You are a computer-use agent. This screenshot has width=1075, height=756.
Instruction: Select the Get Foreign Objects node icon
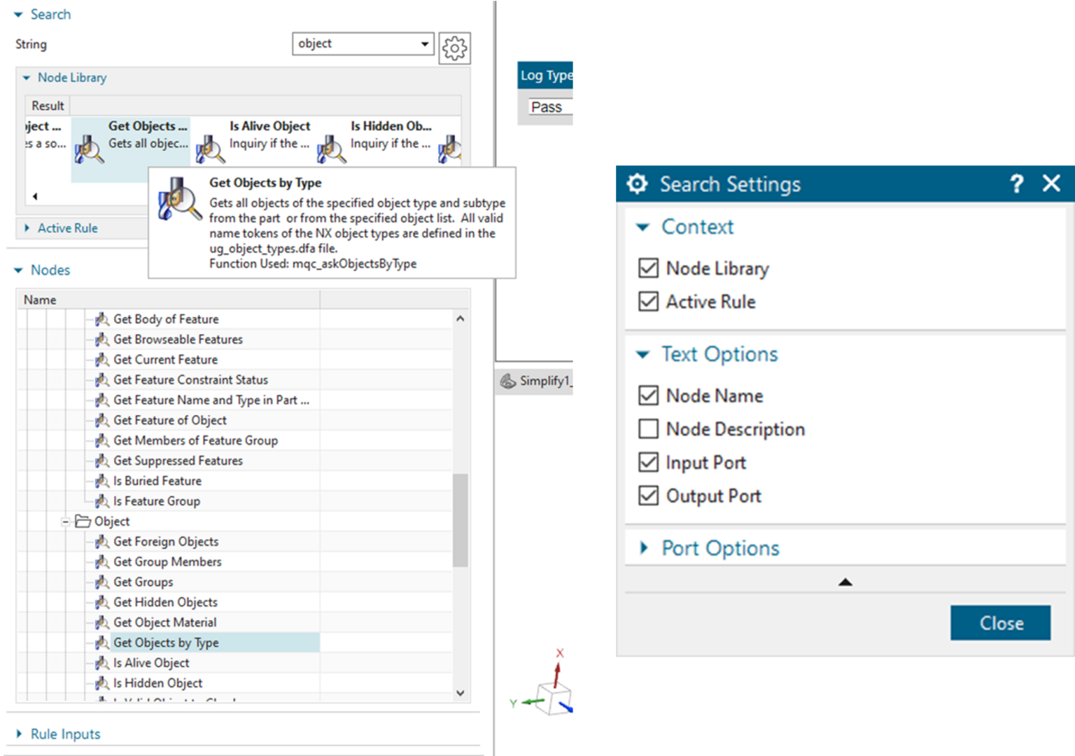101,541
